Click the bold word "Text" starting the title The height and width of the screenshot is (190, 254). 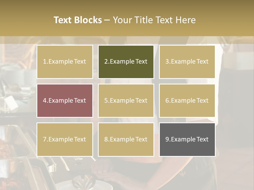coord(62,20)
